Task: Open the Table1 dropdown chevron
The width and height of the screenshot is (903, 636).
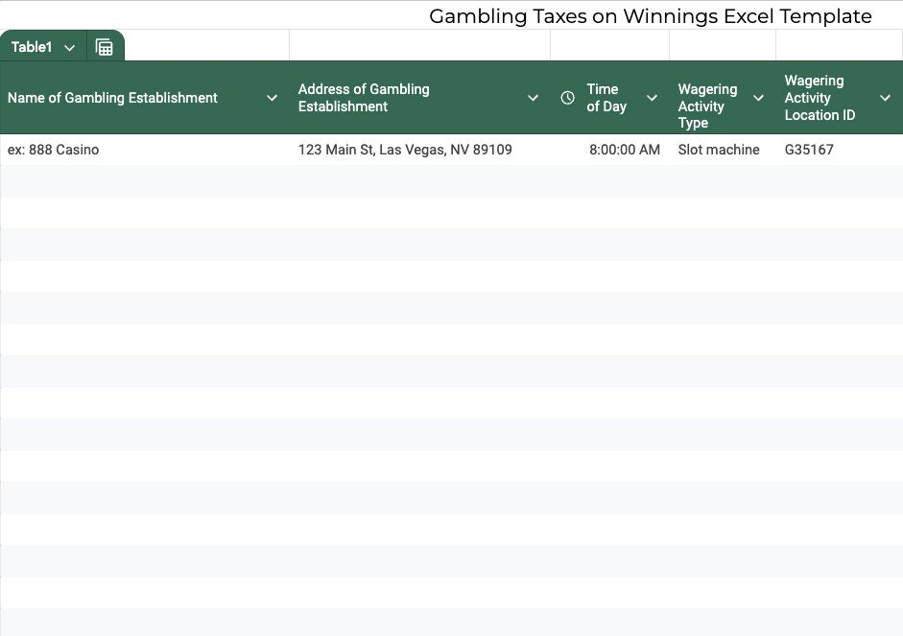Action: 69,48
